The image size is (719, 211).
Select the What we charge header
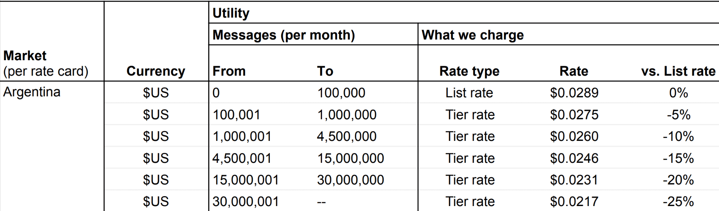tap(472, 35)
